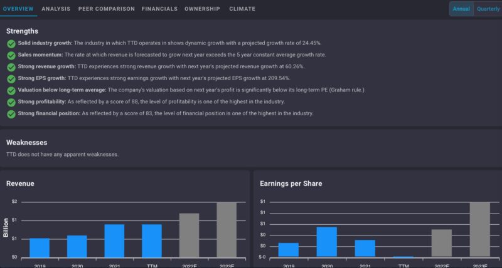Screen dimensions: 502x268
Task: Click the checkmark beside Strong EPS growth
Action: (11, 79)
